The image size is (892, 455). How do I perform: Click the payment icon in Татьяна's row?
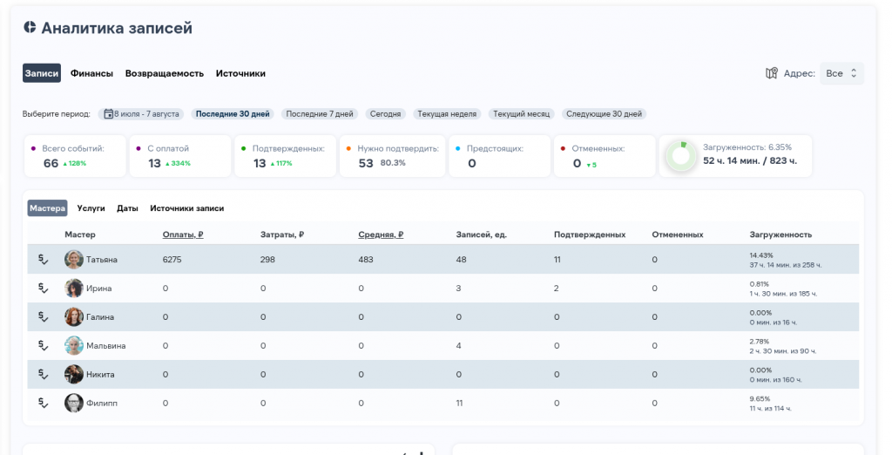43,259
